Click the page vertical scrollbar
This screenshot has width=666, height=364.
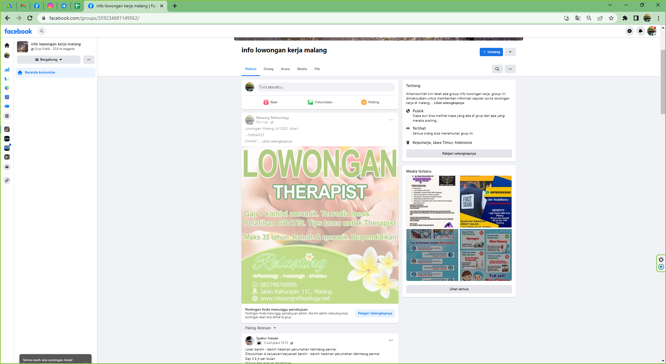point(663,82)
